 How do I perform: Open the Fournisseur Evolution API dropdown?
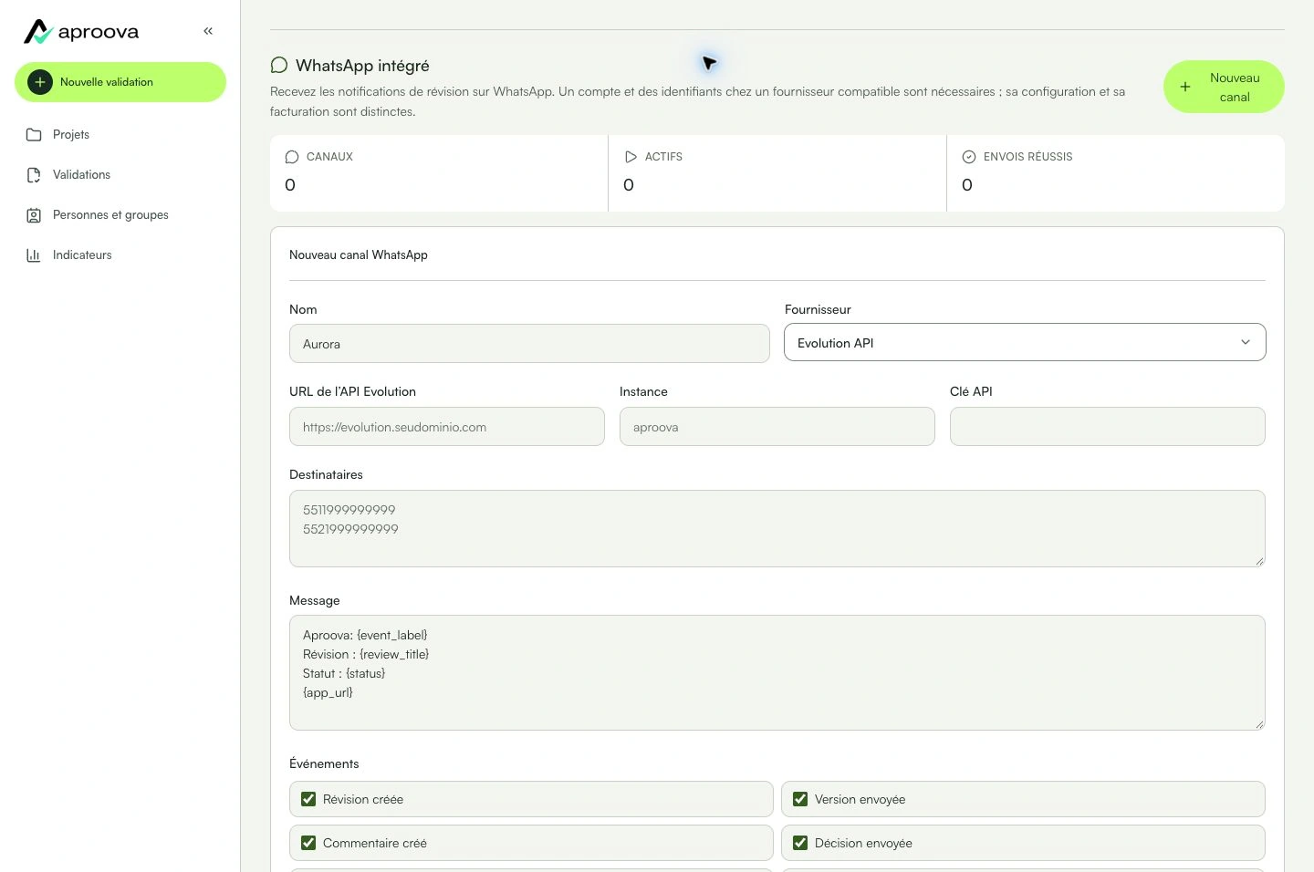(1025, 343)
